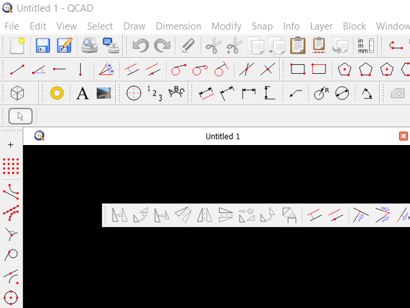Toggle the in/mm unit switch

[x=363, y=46]
